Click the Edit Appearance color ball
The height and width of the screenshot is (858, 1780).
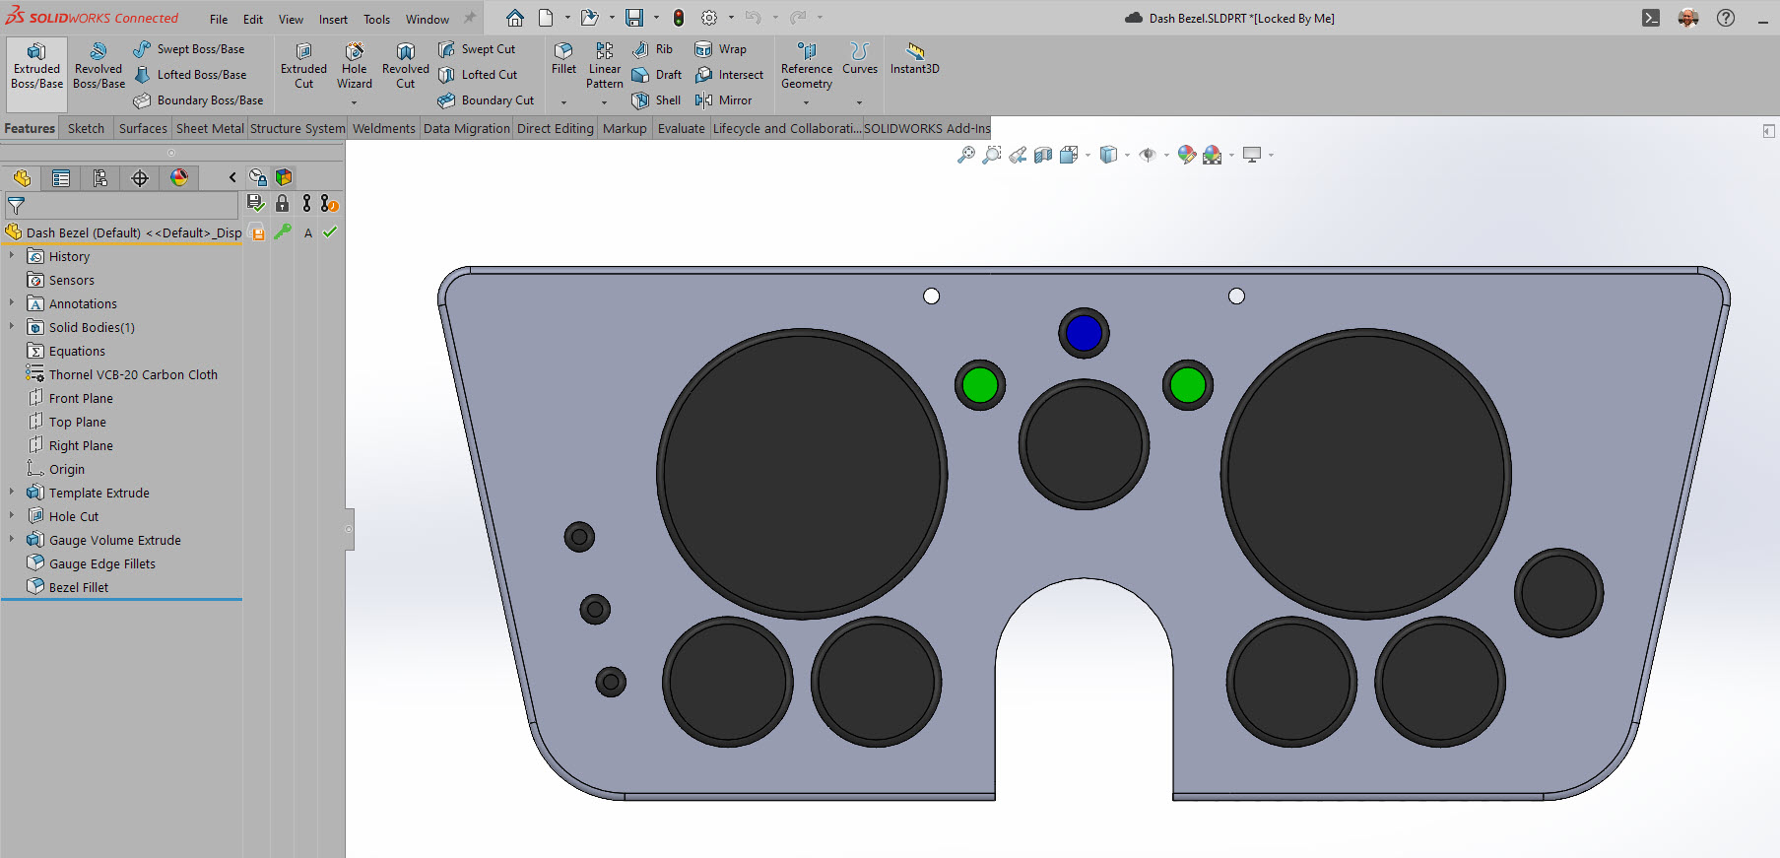point(1186,155)
